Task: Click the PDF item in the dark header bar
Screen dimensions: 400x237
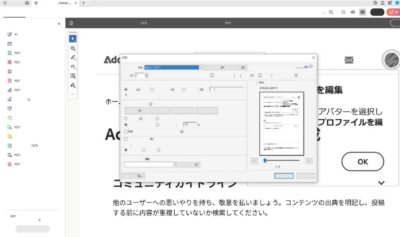Action: 228,23
